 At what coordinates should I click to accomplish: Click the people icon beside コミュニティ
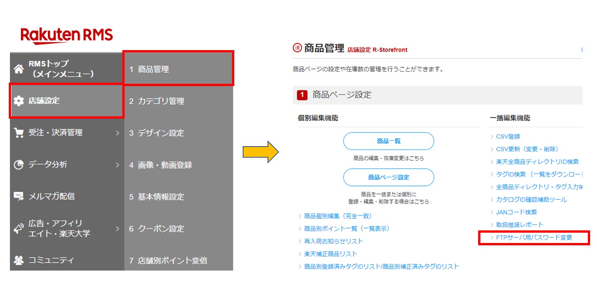19,260
